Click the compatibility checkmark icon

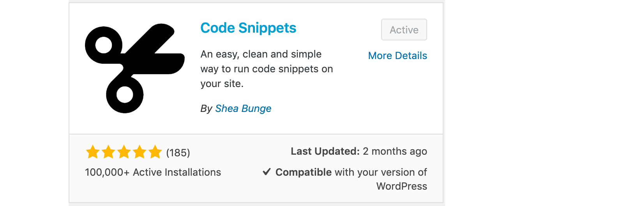point(267,172)
